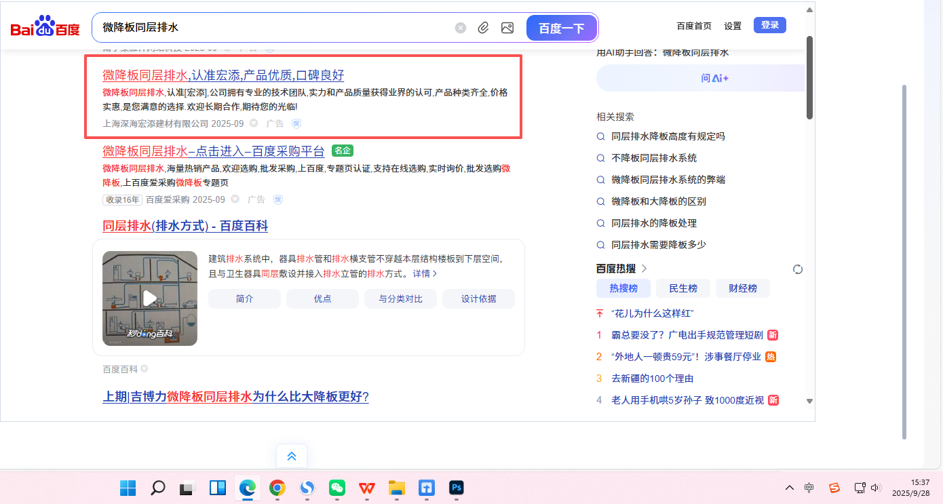
Task: Expand dropdown beside 上海深海宏添建材有限公司 date
Action: click(x=254, y=123)
